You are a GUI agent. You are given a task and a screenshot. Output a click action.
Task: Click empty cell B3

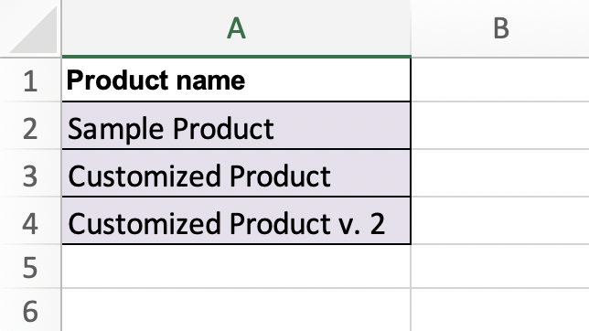500,173
